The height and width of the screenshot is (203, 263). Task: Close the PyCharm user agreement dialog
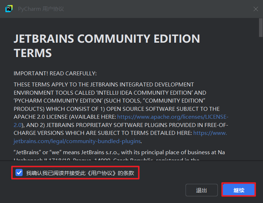[x=255, y=9]
